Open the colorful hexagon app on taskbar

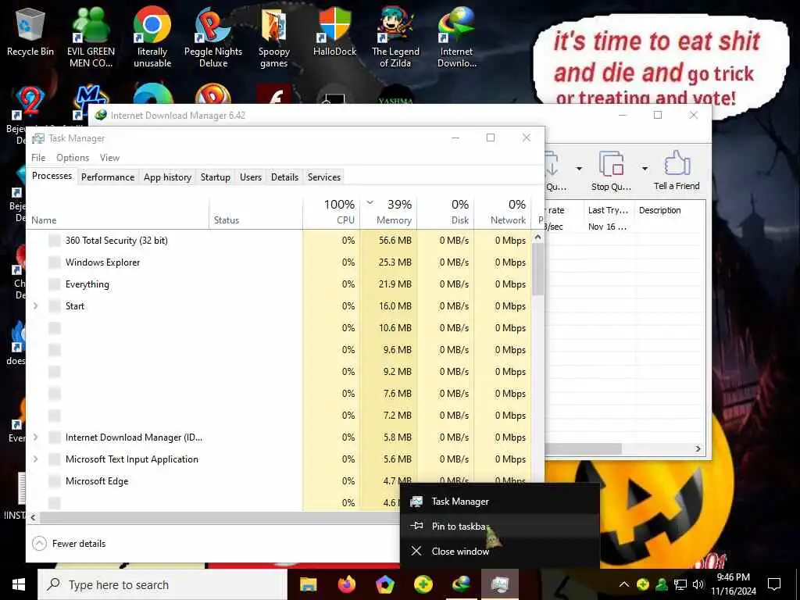(x=385, y=584)
